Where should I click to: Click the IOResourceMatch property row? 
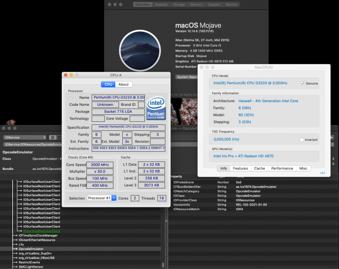pos(253,209)
